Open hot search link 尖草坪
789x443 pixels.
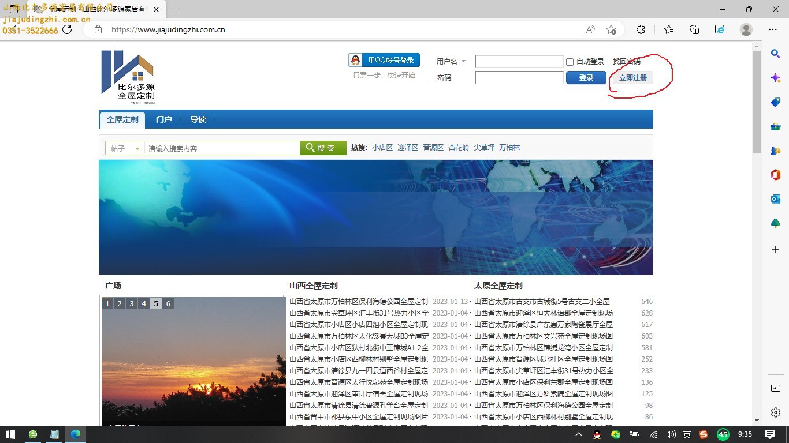[484, 148]
